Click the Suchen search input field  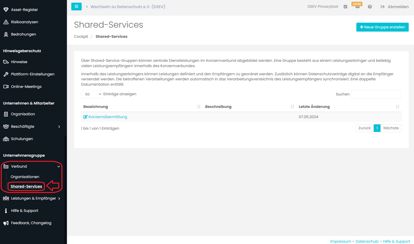[x=376, y=94]
